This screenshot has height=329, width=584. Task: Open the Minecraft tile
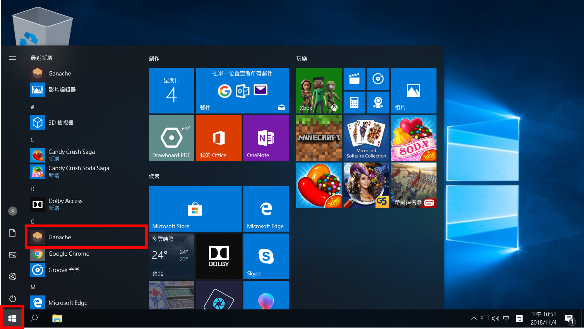pyautogui.click(x=319, y=138)
